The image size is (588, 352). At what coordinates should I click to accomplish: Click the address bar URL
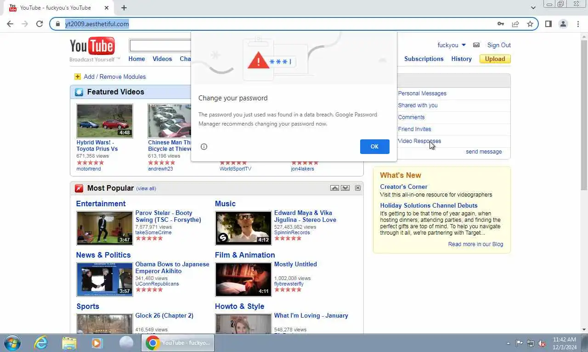(97, 24)
